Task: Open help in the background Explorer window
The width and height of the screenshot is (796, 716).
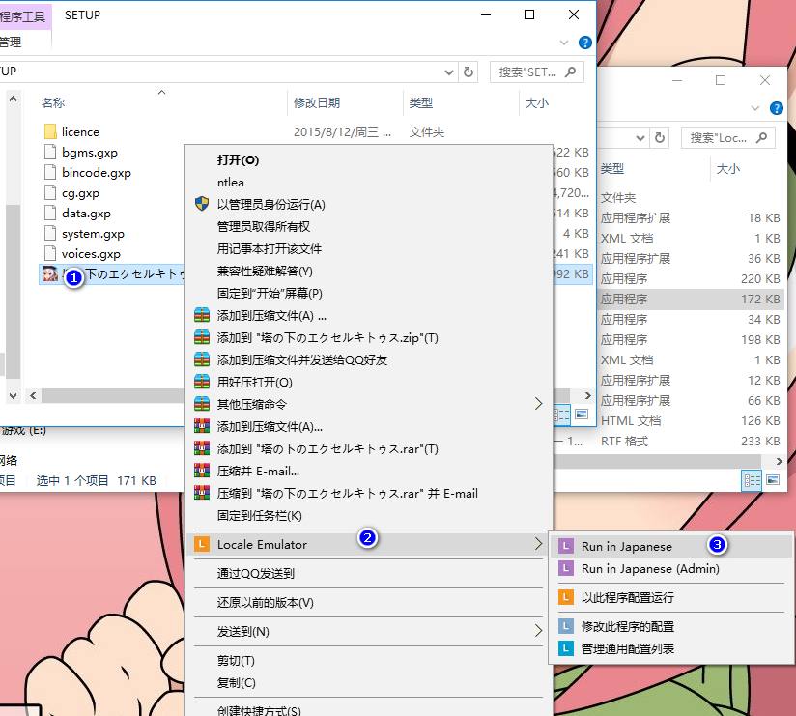Action: coord(777,108)
